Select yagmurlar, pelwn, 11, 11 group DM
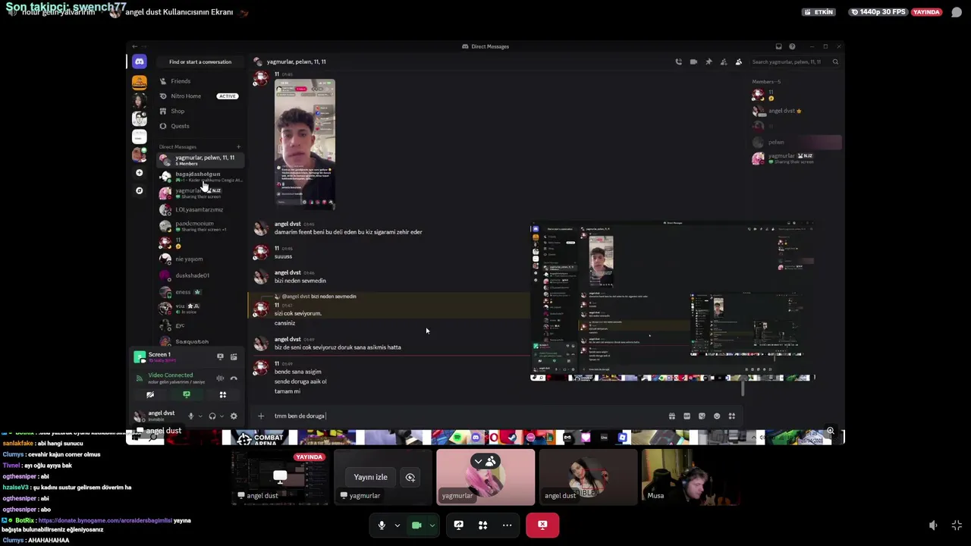The width and height of the screenshot is (971, 546). [x=199, y=159]
